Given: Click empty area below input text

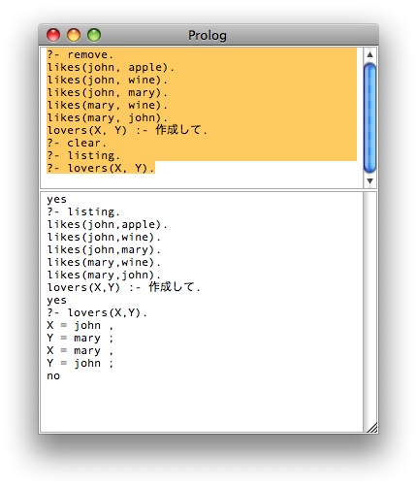Looking at the screenshot, I should pyautogui.click(x=201, y=181).
